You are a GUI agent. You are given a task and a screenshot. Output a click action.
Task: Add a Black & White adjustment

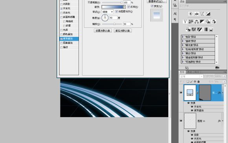tap(202, 22)
